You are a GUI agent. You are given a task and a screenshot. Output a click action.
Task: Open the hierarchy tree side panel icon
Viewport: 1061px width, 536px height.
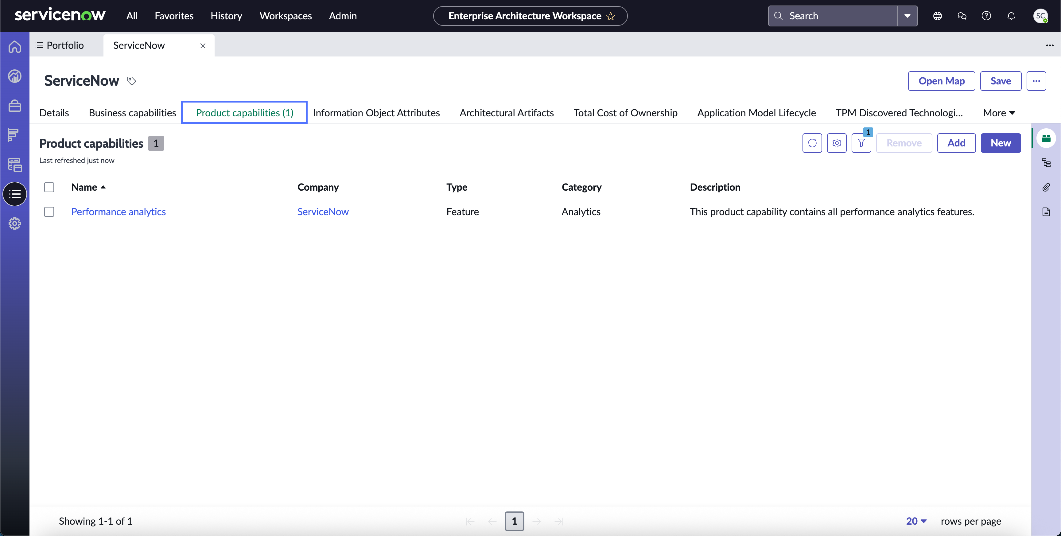[x=1046, y=163]
